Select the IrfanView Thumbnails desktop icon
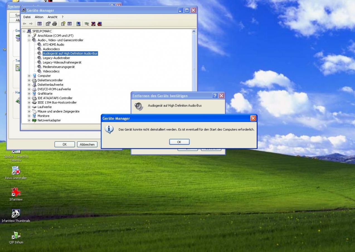Screen dimensions: 355x252 (x=16, y=216)
